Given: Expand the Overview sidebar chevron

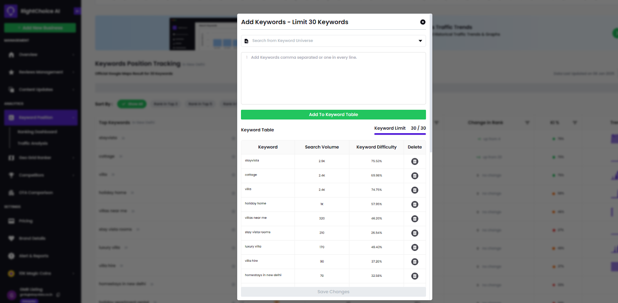Looking at the screenshot, I should point(73,55).
